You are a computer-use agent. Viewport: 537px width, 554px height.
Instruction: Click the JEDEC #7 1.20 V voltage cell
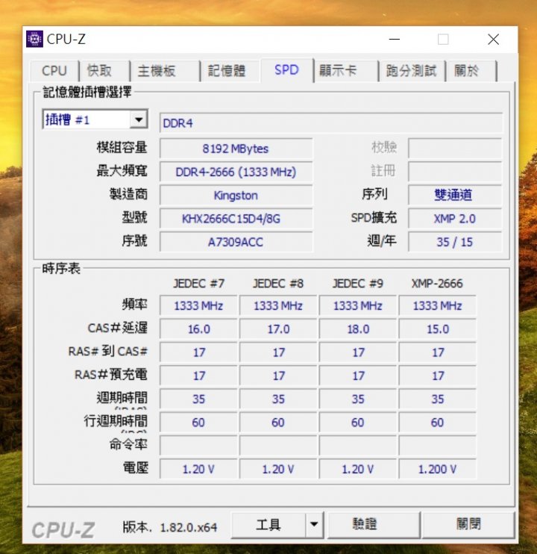point(198,469)
